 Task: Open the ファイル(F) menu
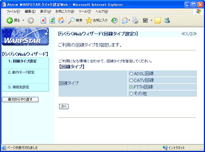click(13, 11)
